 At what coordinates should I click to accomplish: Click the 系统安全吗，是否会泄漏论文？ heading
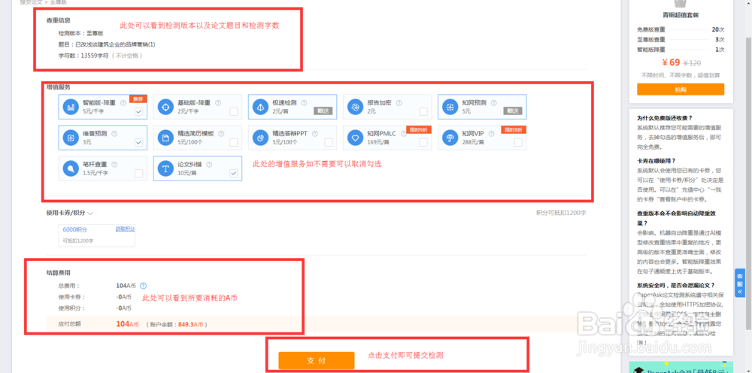coord(676,285)
